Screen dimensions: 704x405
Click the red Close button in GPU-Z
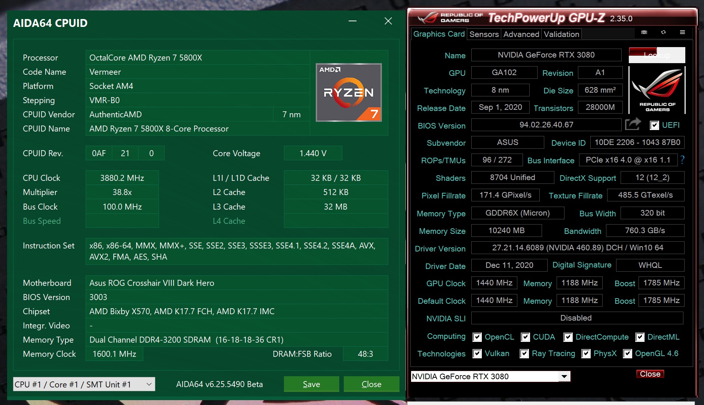pyautogui.click(x=650, y=374)
